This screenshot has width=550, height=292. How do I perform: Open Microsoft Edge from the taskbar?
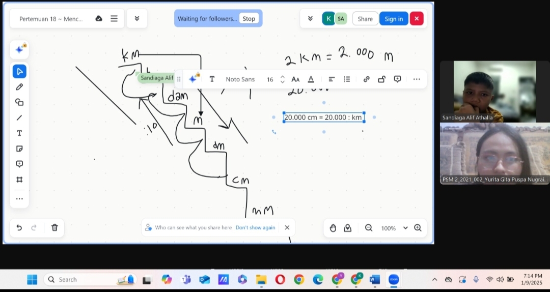tap(318, 279)
